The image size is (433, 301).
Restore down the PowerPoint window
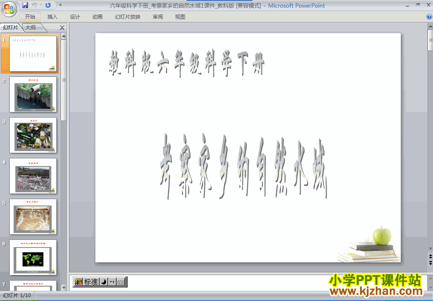pyautogui.click(x=418, y=5)
